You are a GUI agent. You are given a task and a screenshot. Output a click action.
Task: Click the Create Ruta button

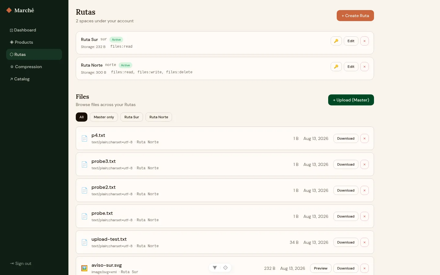tap(355, 16)
